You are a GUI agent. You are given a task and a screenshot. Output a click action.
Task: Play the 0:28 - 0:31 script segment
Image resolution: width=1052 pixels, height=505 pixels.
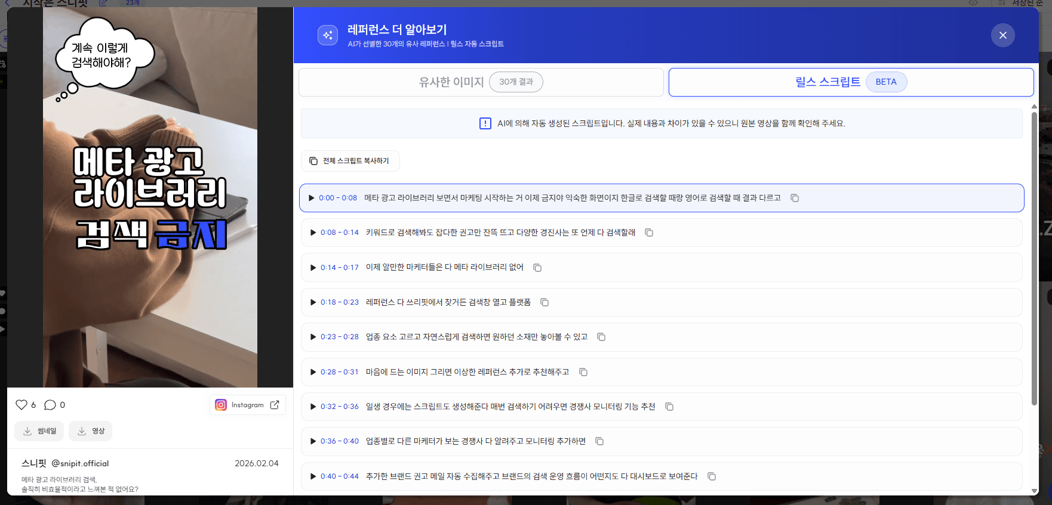313,372
